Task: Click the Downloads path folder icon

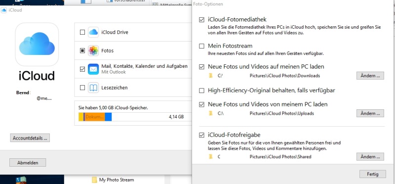Action: [211, 76]
